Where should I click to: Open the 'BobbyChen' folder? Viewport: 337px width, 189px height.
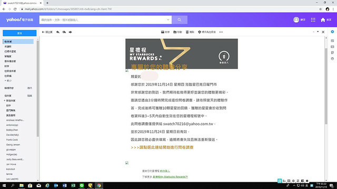(12, 130)
